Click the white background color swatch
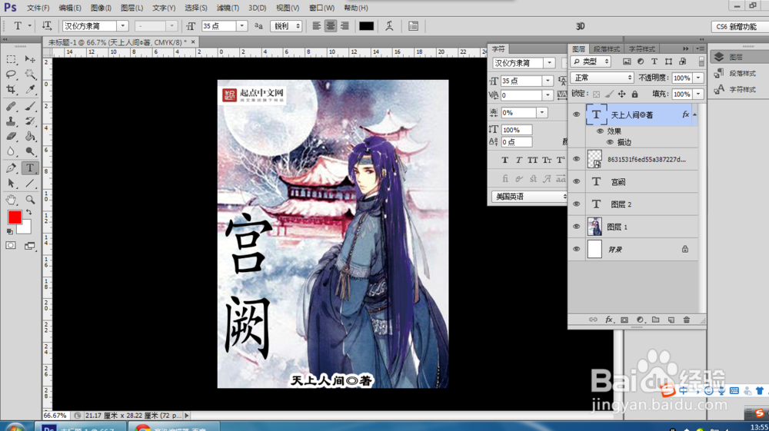The image size is (769, 431). coord(25,227)
